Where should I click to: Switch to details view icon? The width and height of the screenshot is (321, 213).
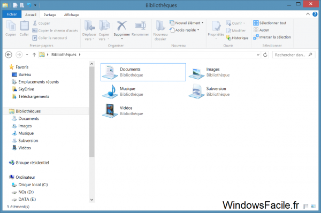click(305, 206)
